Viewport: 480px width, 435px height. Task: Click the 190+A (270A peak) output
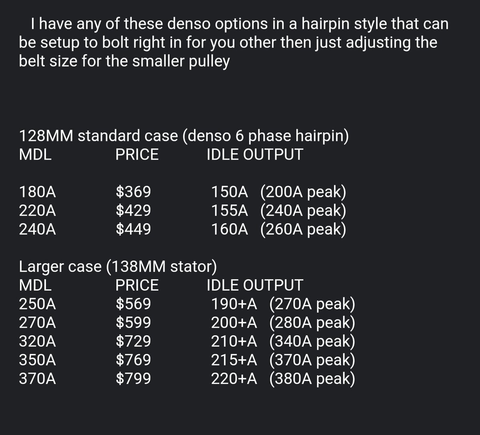283,304
